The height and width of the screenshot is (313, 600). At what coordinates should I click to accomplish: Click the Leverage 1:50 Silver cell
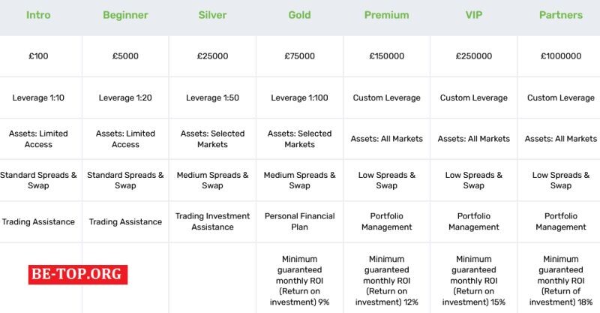[212, 98]
